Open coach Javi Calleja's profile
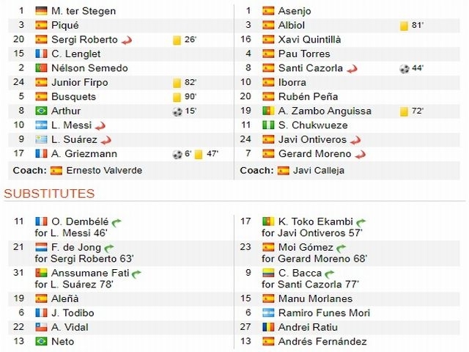469x352 pixels. [x=319, y=170]
